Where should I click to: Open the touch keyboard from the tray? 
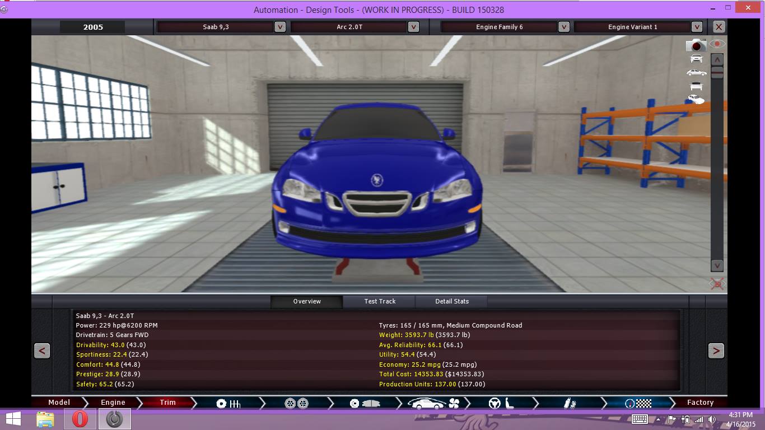640,419
